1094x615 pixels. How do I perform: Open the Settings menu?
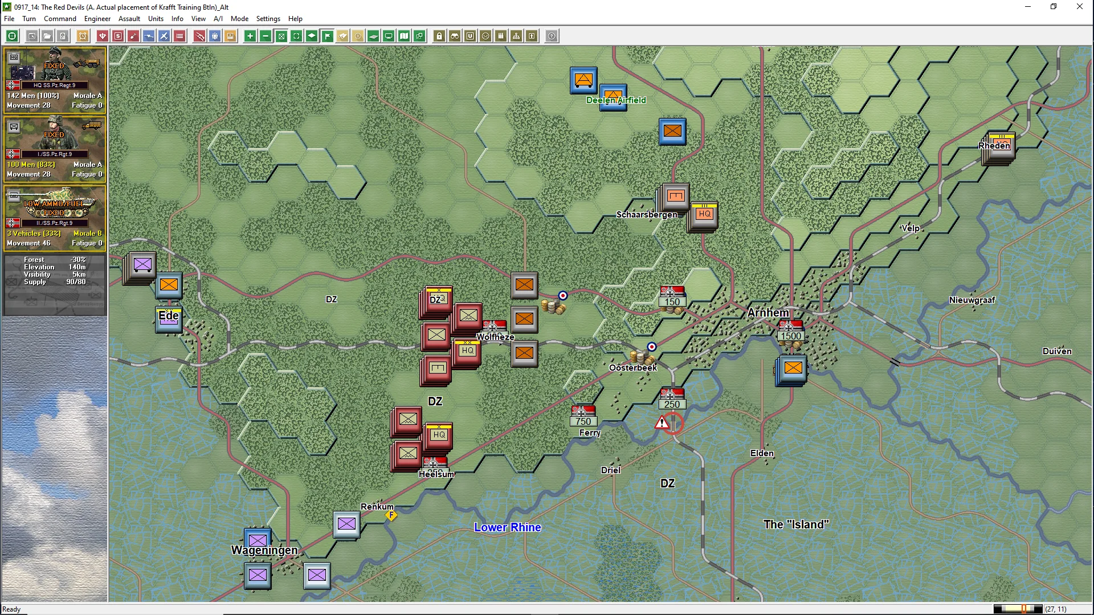point(268,19)
